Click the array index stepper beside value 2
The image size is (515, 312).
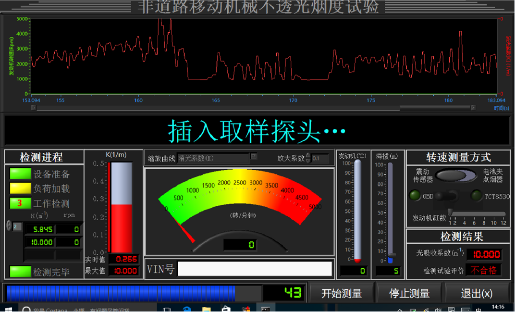[x=9, y=225]
